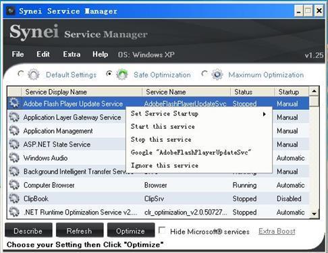
Task: Click Running status of Computer Browser
Action: click(x=244, y=185)
